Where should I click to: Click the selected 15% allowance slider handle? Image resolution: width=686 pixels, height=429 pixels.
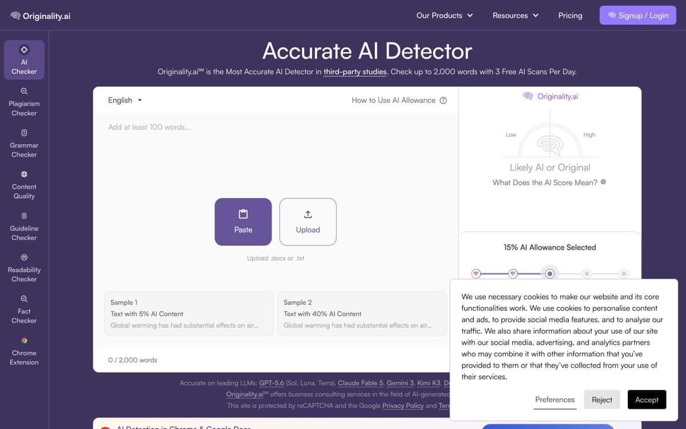550,274
